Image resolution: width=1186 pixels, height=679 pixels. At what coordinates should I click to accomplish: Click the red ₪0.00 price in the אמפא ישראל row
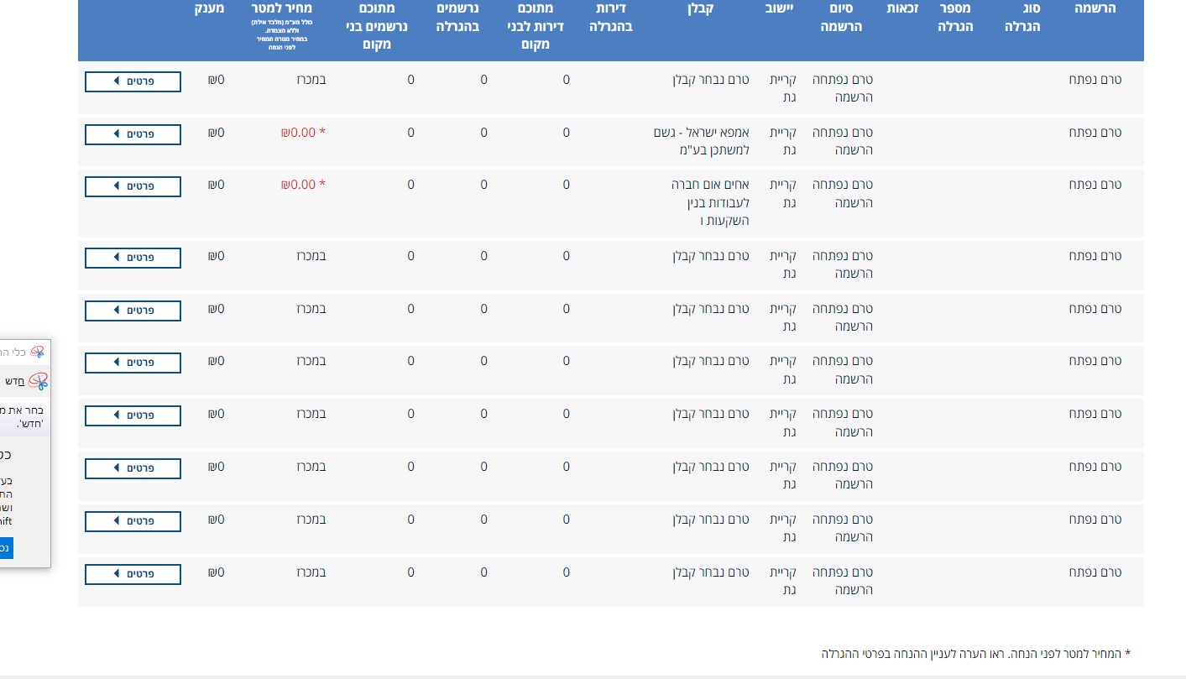point(298,133)
